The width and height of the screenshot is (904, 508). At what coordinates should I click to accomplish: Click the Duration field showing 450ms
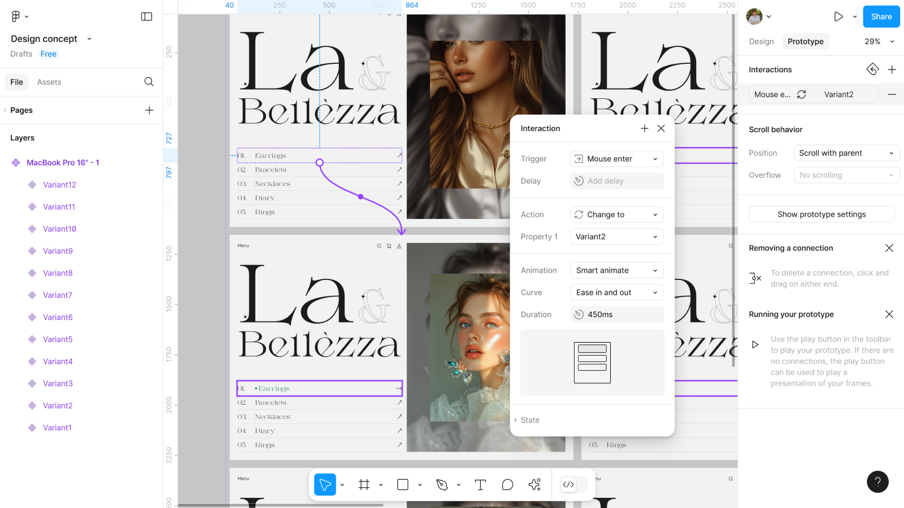616,314
